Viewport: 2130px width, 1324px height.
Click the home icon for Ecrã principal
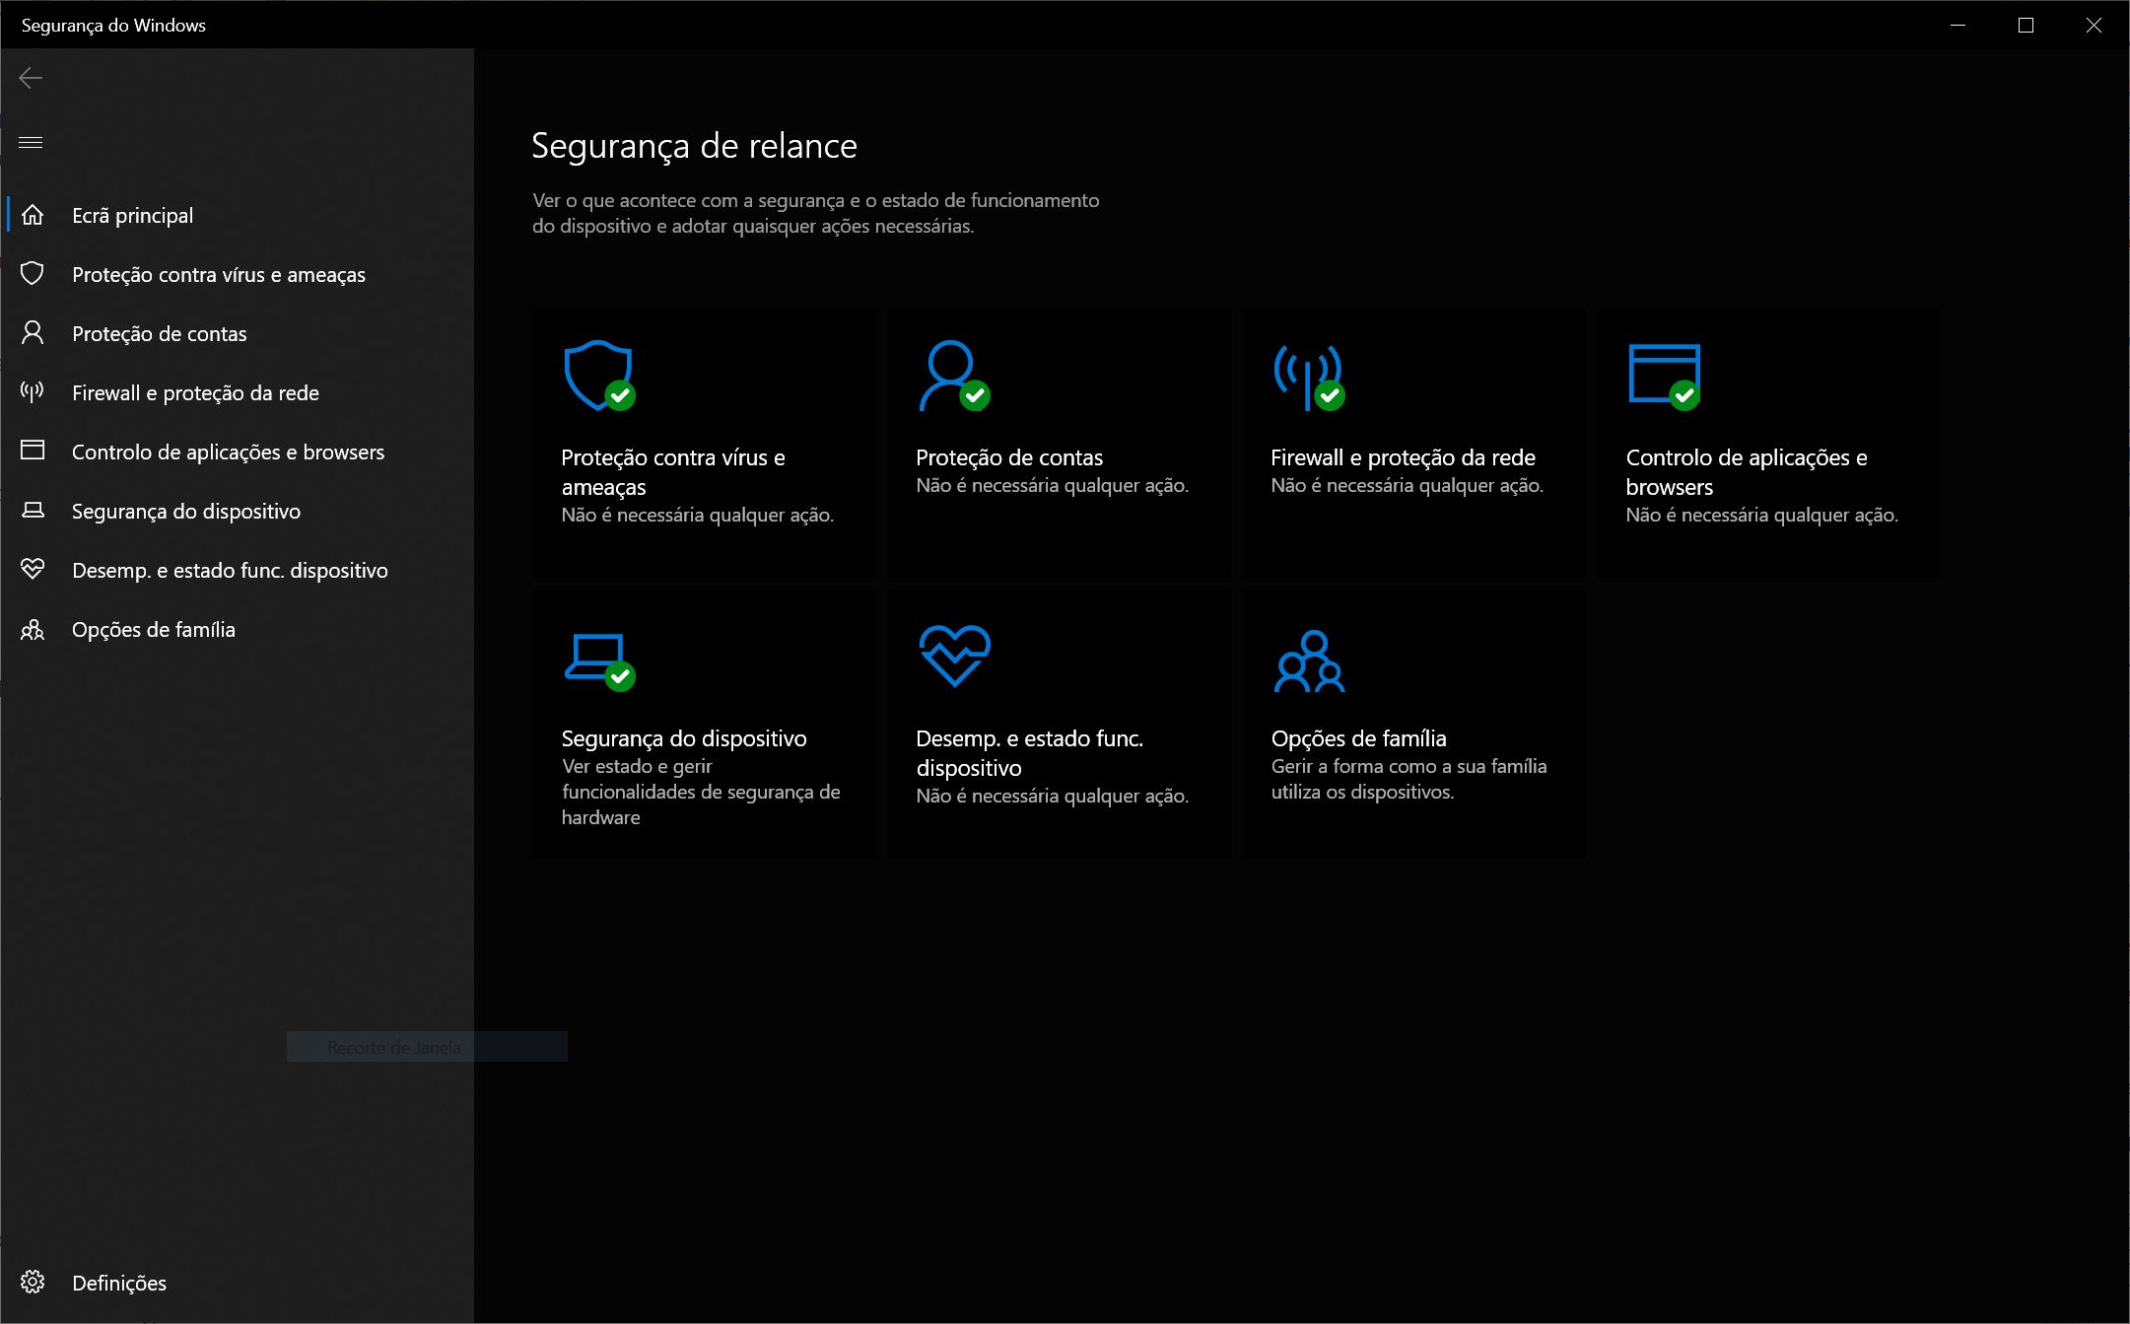click(x=33, y=215)
